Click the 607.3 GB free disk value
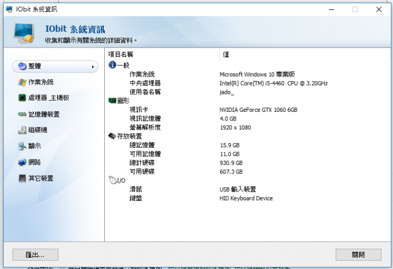Viewport: 393px width, 269px height. click(x=231, y=172)
